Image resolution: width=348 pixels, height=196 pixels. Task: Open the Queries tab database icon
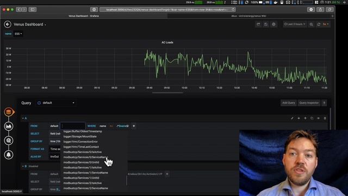pyautogui.click(x=9, y=112)
